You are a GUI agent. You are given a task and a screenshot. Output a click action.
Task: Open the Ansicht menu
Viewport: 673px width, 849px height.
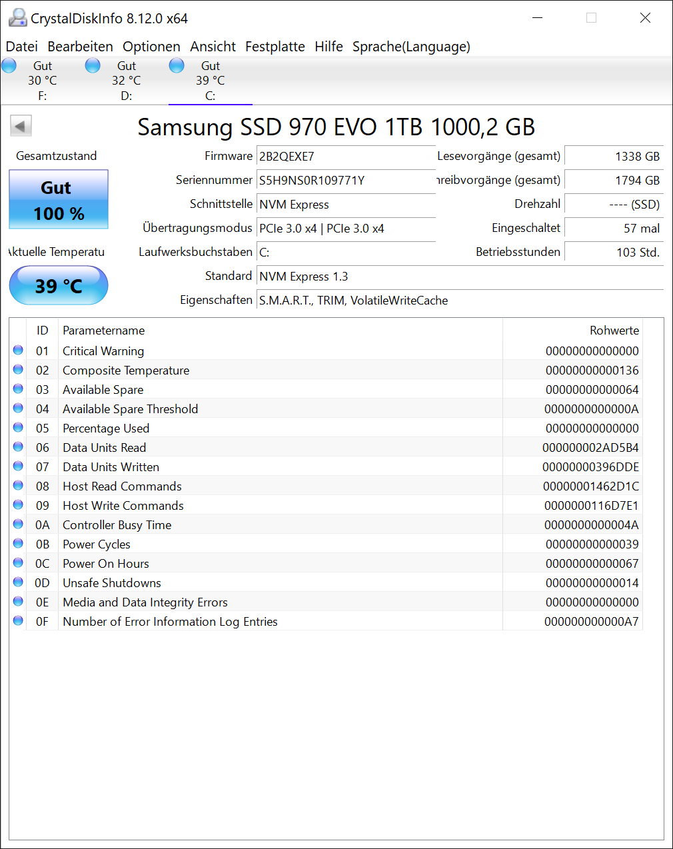(213, 47)
